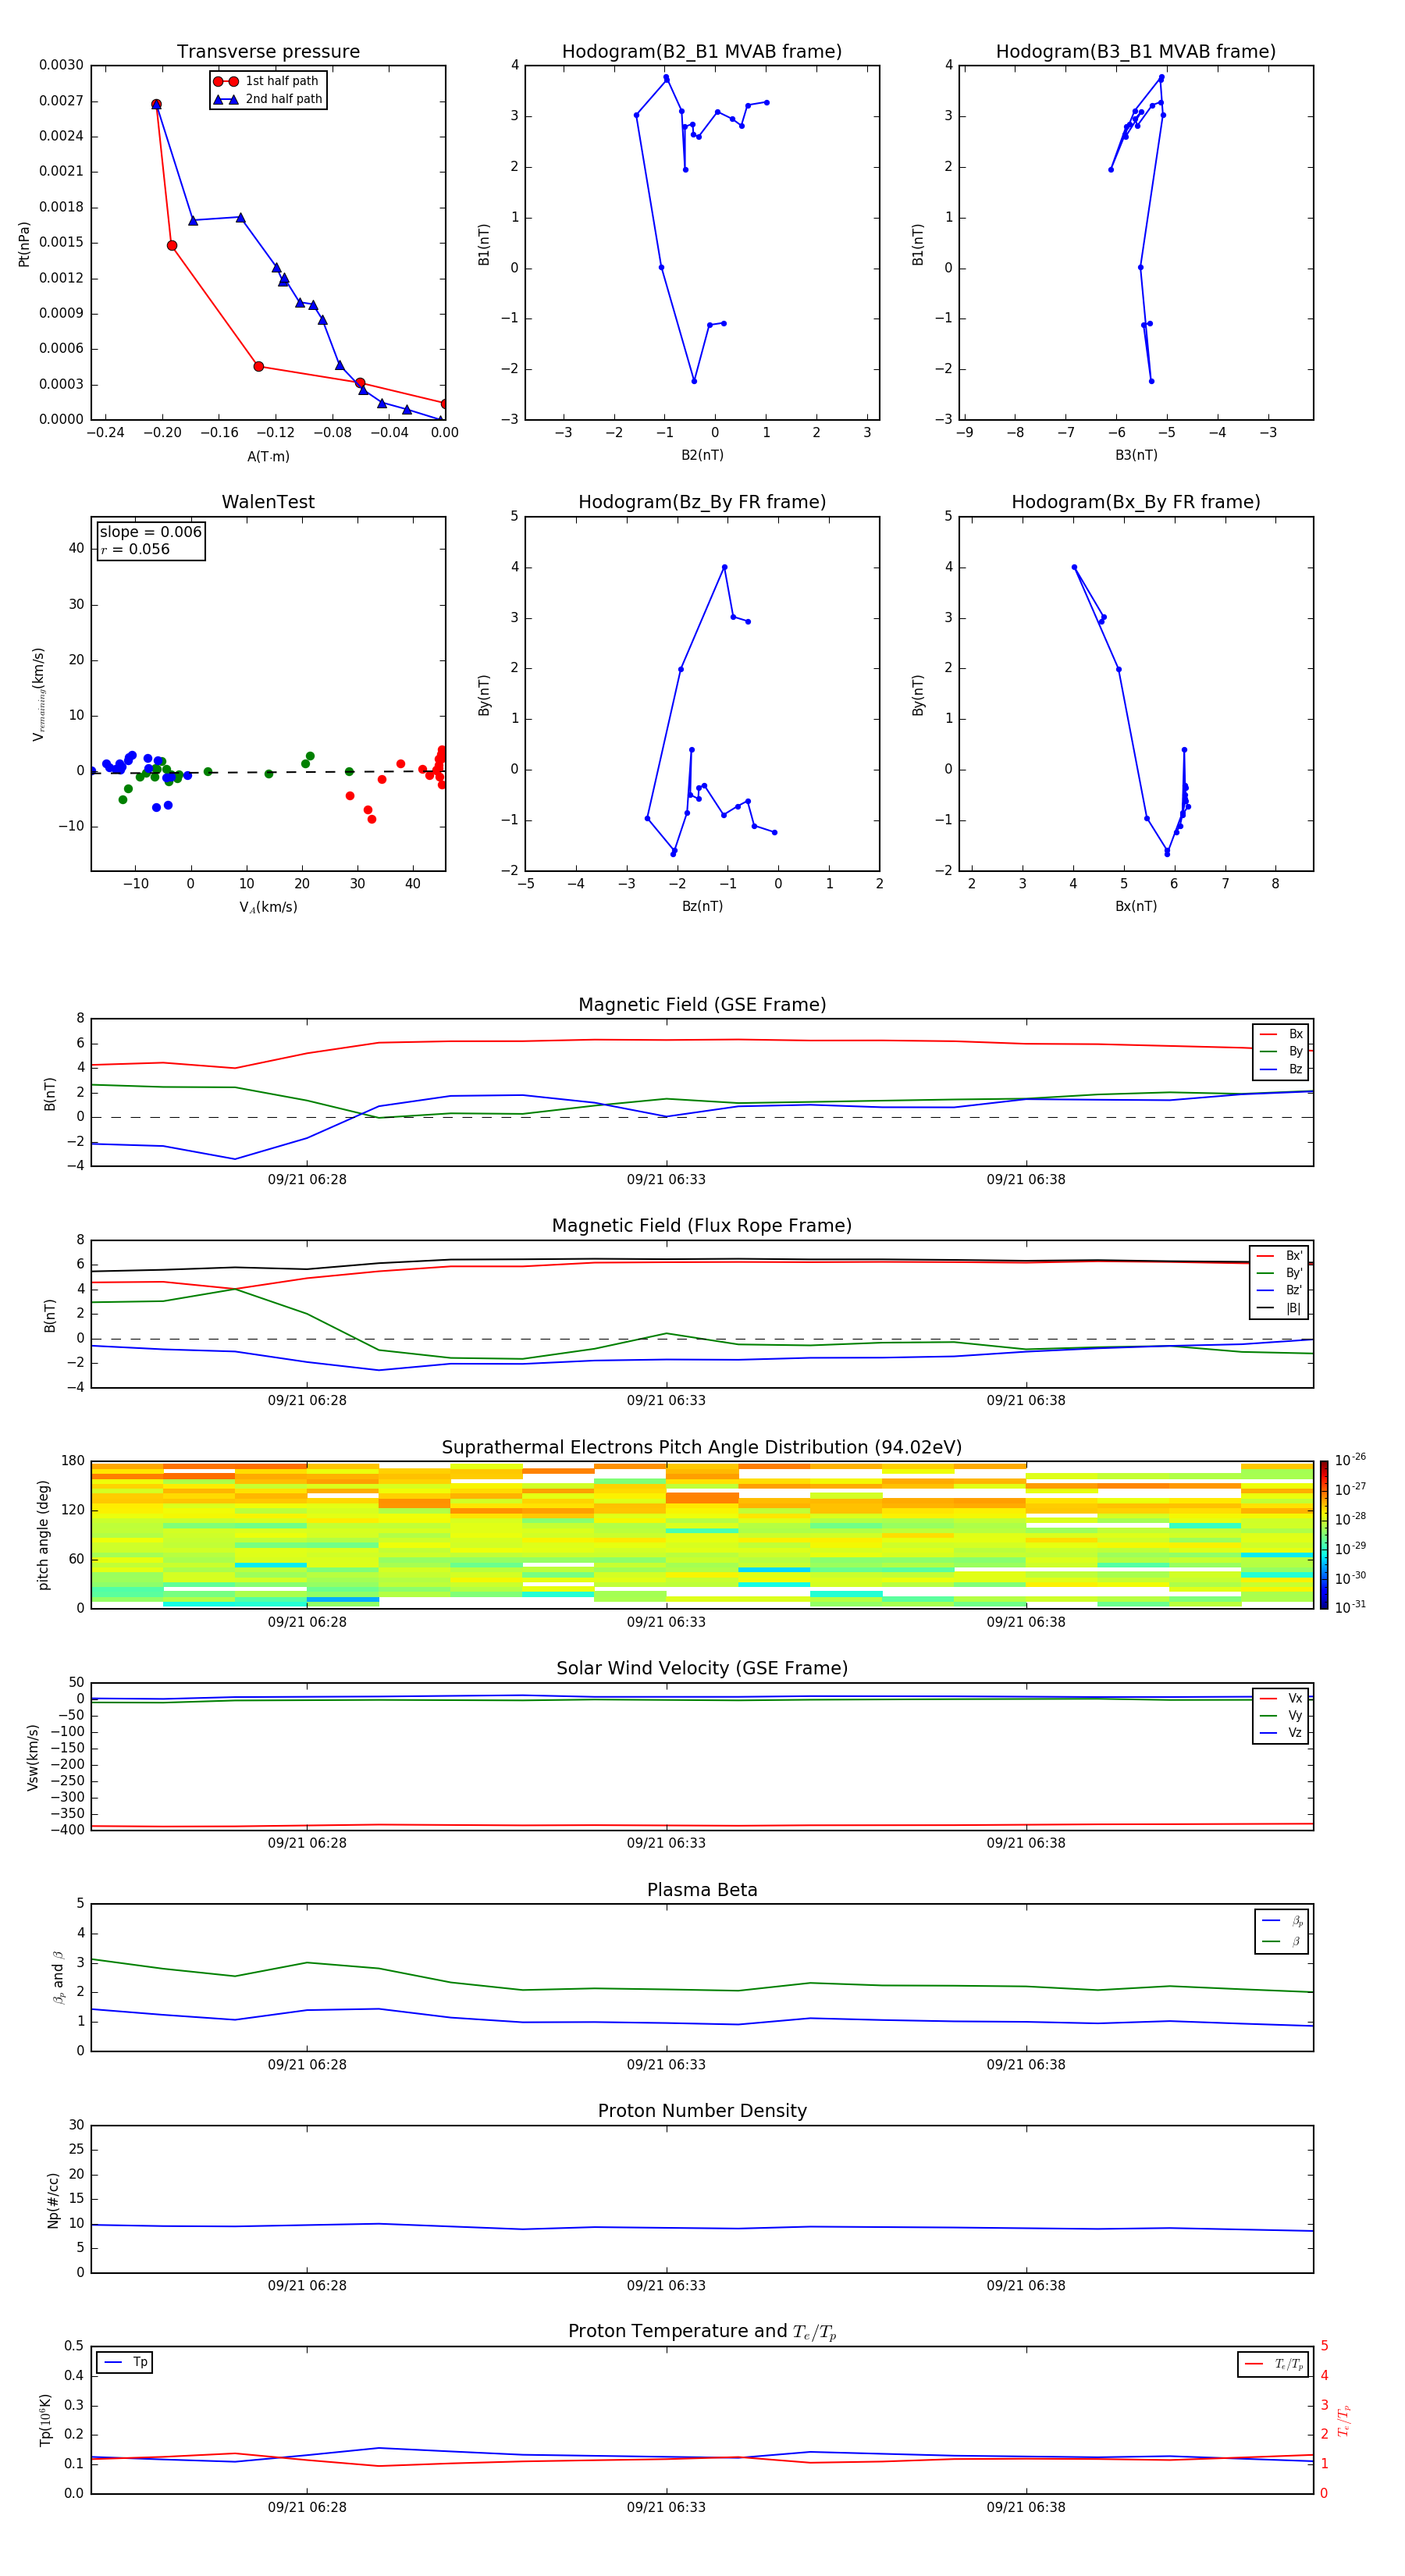Click the 'Vremaining(km/s)' y-axis label

click(38, 694)
